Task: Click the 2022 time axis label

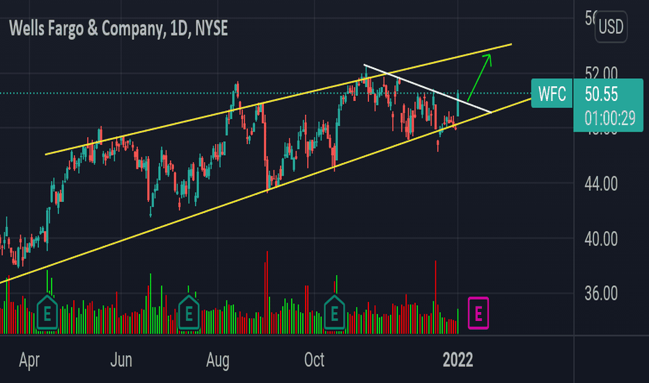Action: coord(458,360)
